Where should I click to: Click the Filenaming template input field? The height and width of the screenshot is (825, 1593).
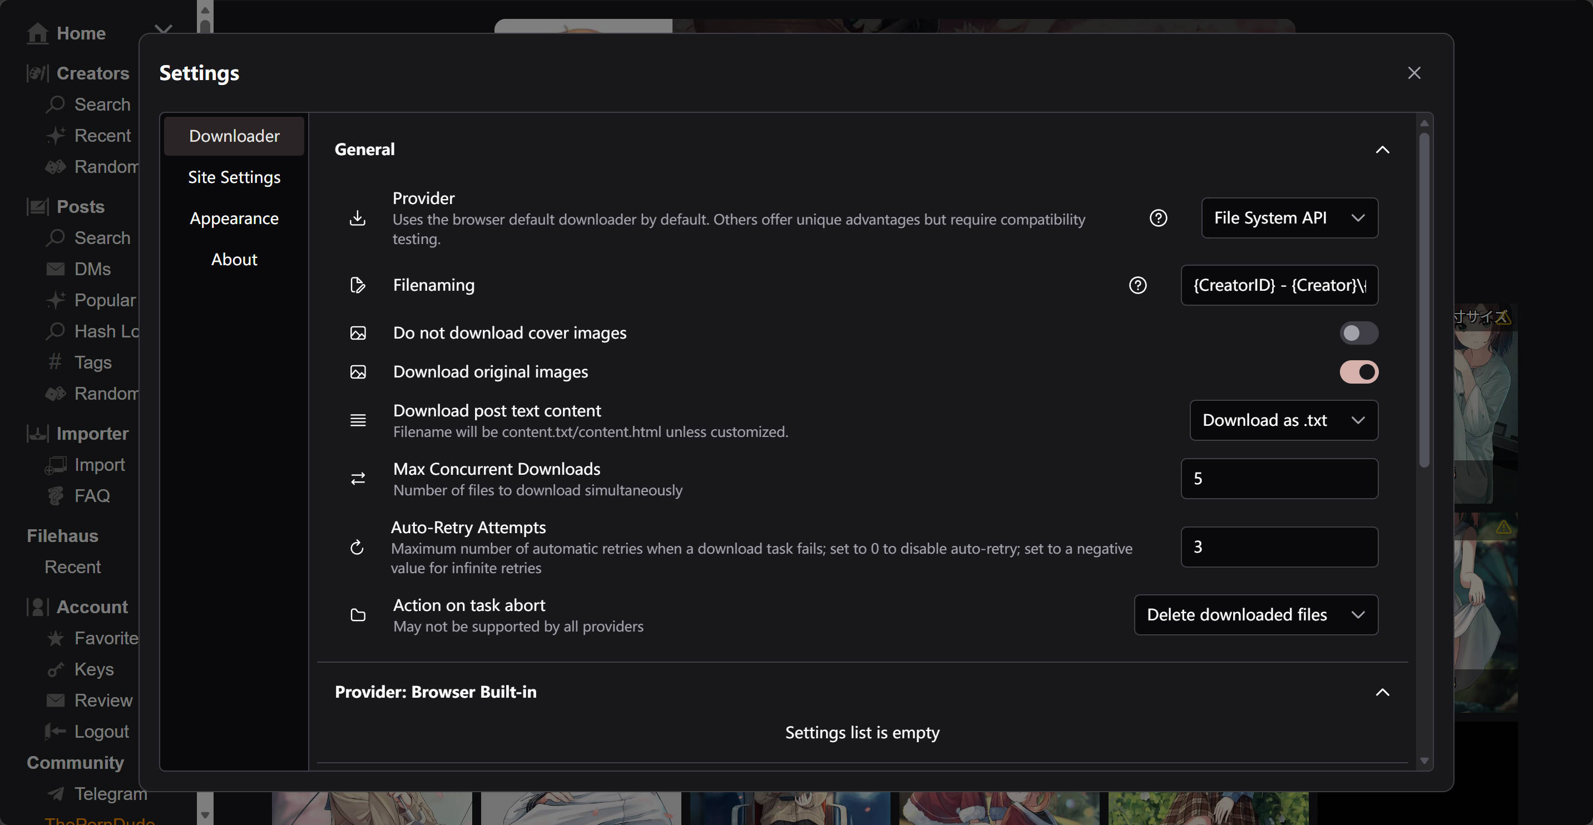coord(1279,285)
